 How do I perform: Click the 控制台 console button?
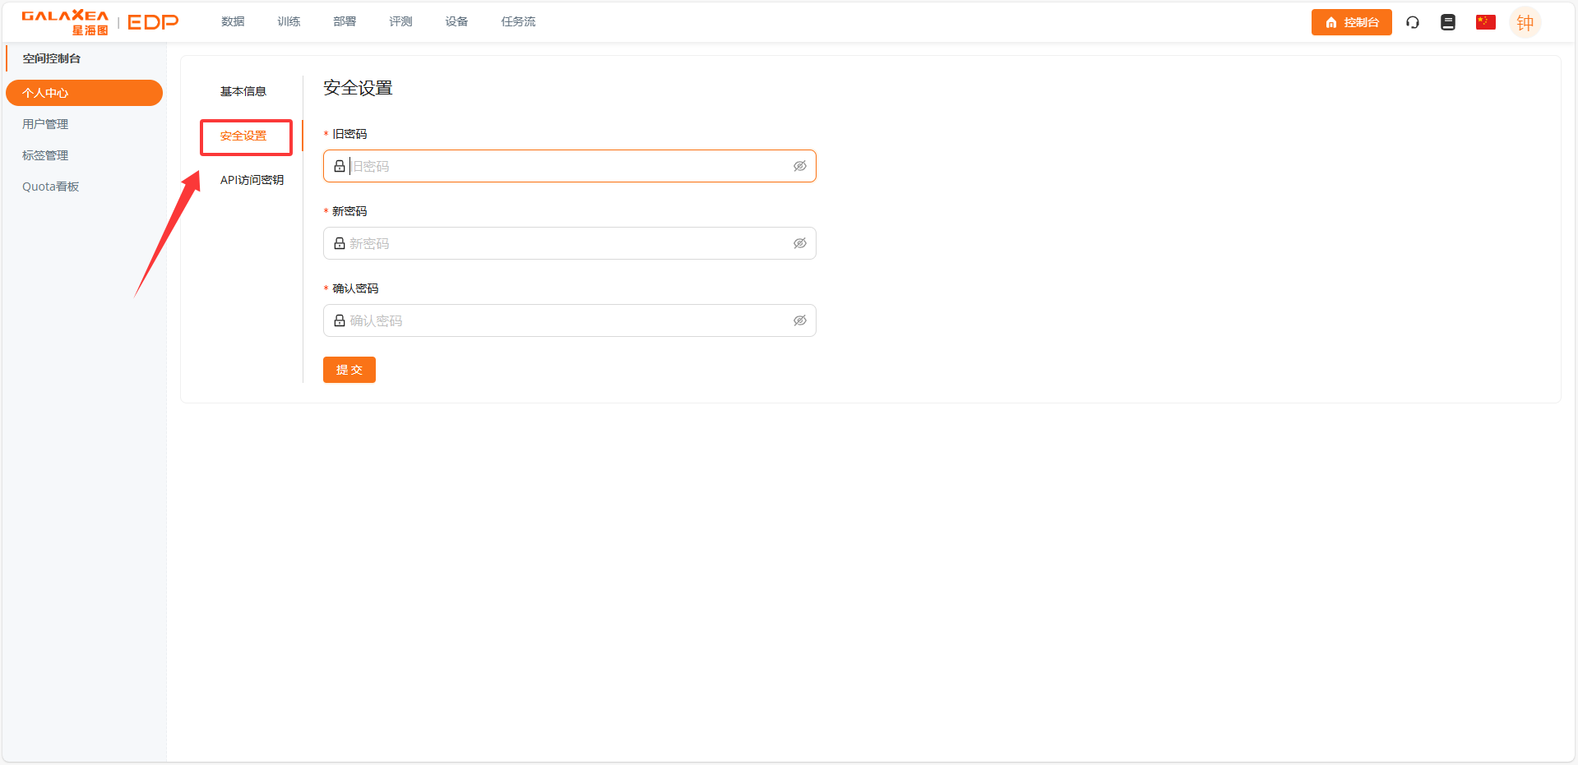(x=1351, y=22)
